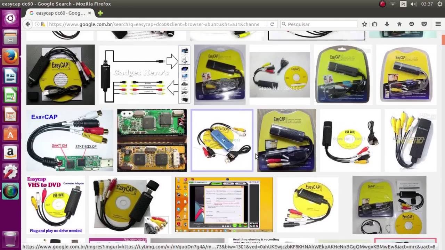This screenshot has height=250, width=445.
Task: Open the system power gear menu
Action: [x=440, y=4]
